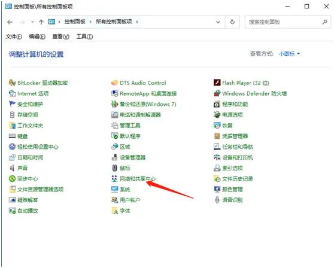Click the address bar control panel icon

click(x=51, y=22)
